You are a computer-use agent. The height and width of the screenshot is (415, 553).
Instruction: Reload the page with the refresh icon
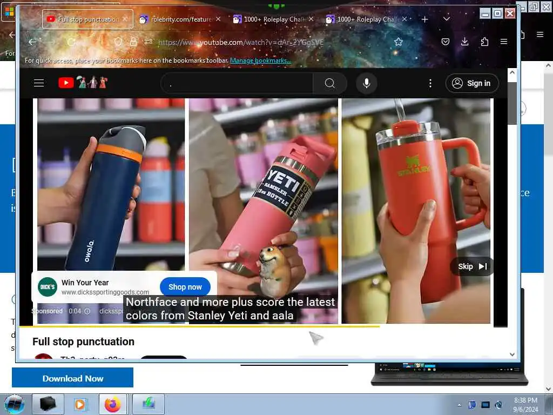click(71, 42)
